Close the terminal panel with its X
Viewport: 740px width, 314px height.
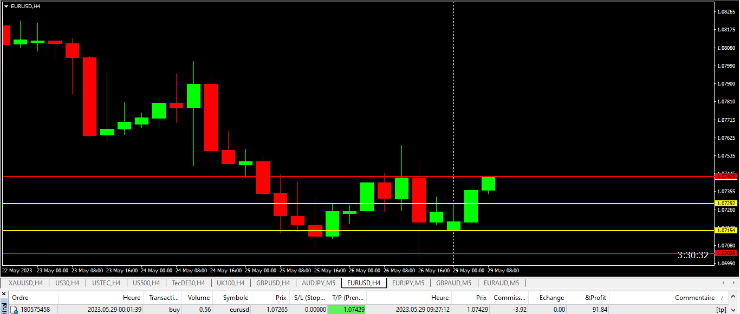pos(3,294)
